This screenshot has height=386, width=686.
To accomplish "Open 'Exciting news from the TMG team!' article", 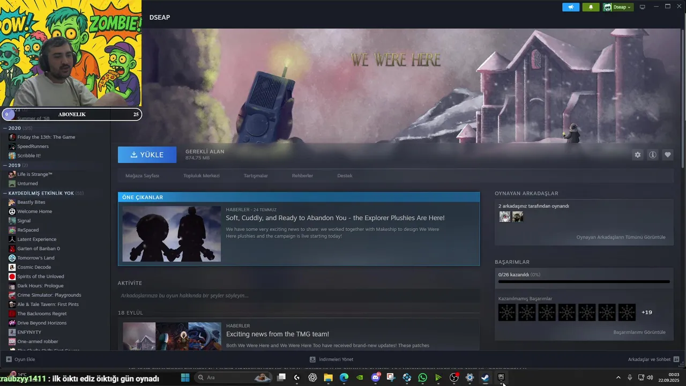I will pos(278,334).
